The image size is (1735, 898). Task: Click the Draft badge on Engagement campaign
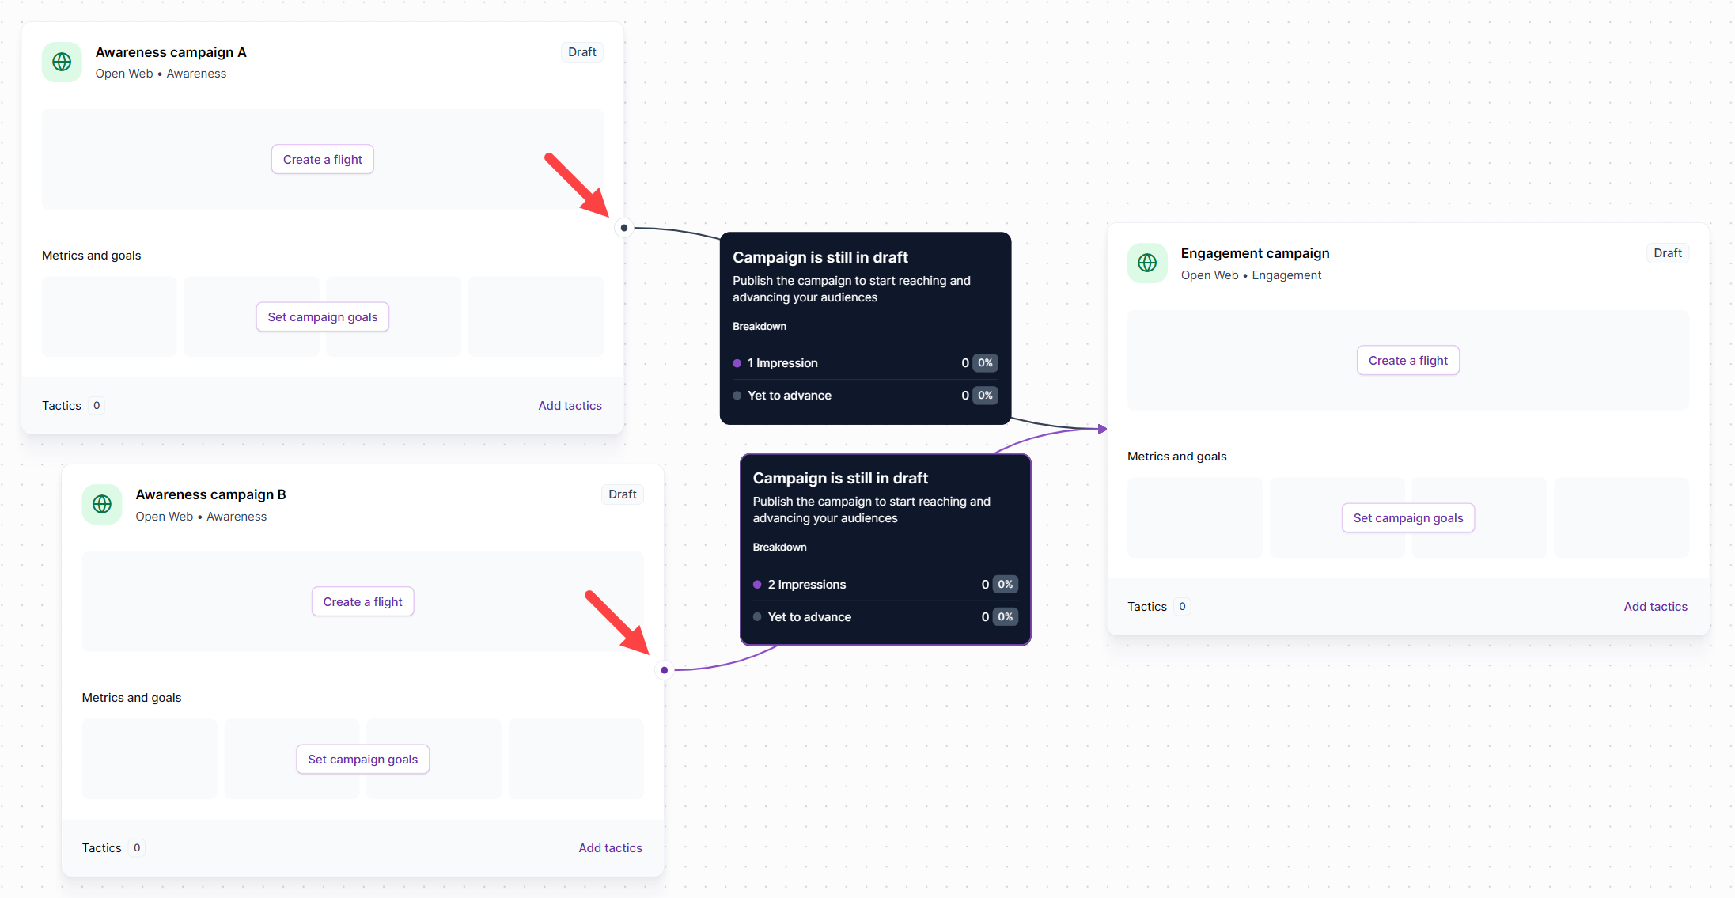click(1668, 253)
